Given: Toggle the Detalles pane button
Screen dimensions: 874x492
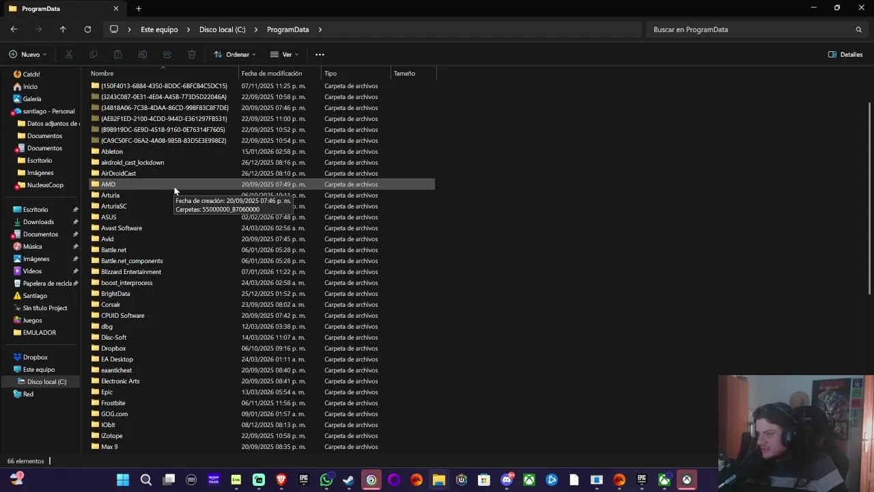Looking at the screenshot, I should (845, 55).
